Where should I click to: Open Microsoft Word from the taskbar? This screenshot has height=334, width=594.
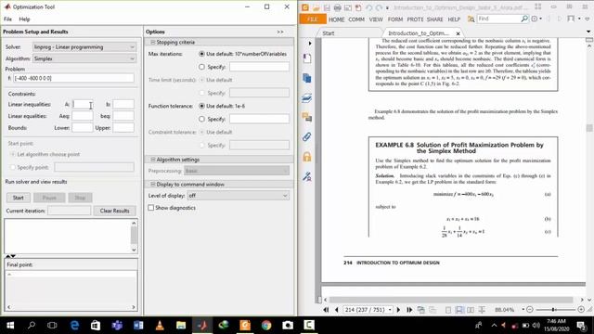[138, 325]
